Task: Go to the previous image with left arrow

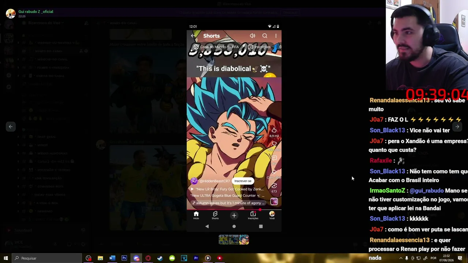Action: tap(11, 127)
